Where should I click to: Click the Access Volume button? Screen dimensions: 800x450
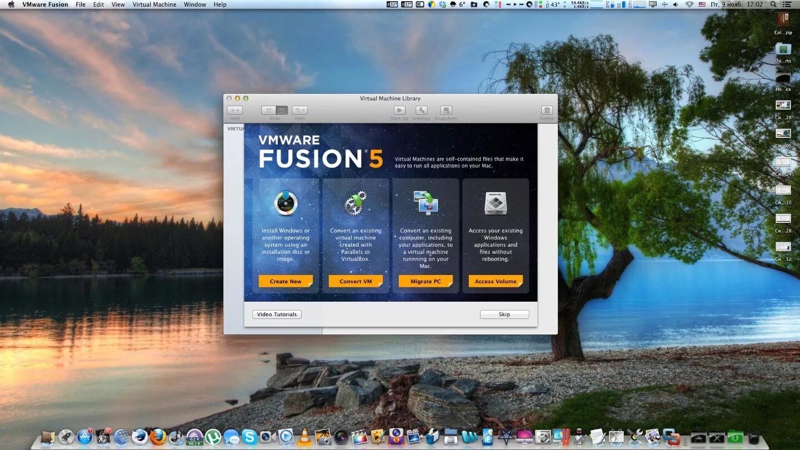click(x=496, y=281)
